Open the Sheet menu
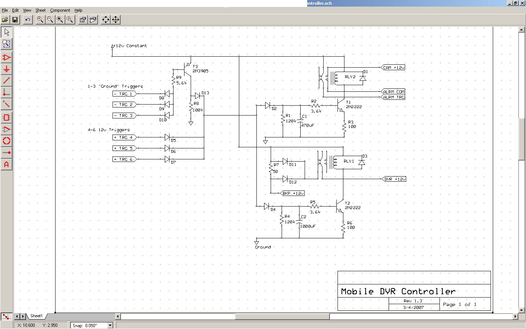Viewport: 526px width, 329px height. (x=41, y=10)
